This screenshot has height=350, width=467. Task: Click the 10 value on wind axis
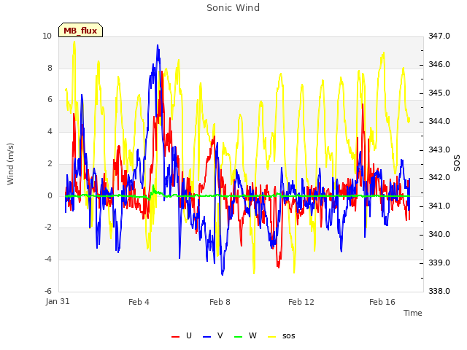47,36
